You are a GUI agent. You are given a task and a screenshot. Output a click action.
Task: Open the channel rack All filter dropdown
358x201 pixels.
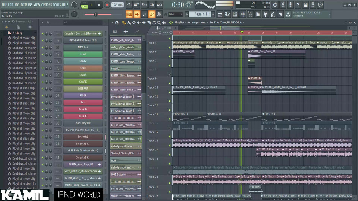82,23
